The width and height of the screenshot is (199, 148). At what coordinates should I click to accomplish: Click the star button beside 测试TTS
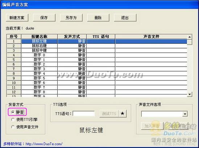[x=123, y=113]
